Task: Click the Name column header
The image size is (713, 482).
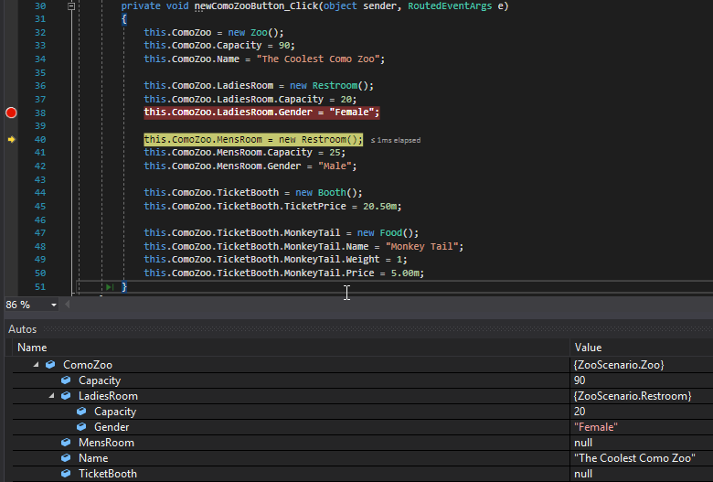Action: (32, 348)
